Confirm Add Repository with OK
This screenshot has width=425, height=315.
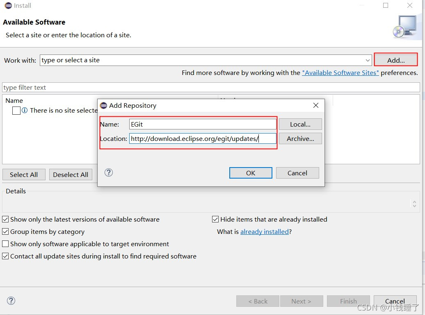[x=251, y=173]
